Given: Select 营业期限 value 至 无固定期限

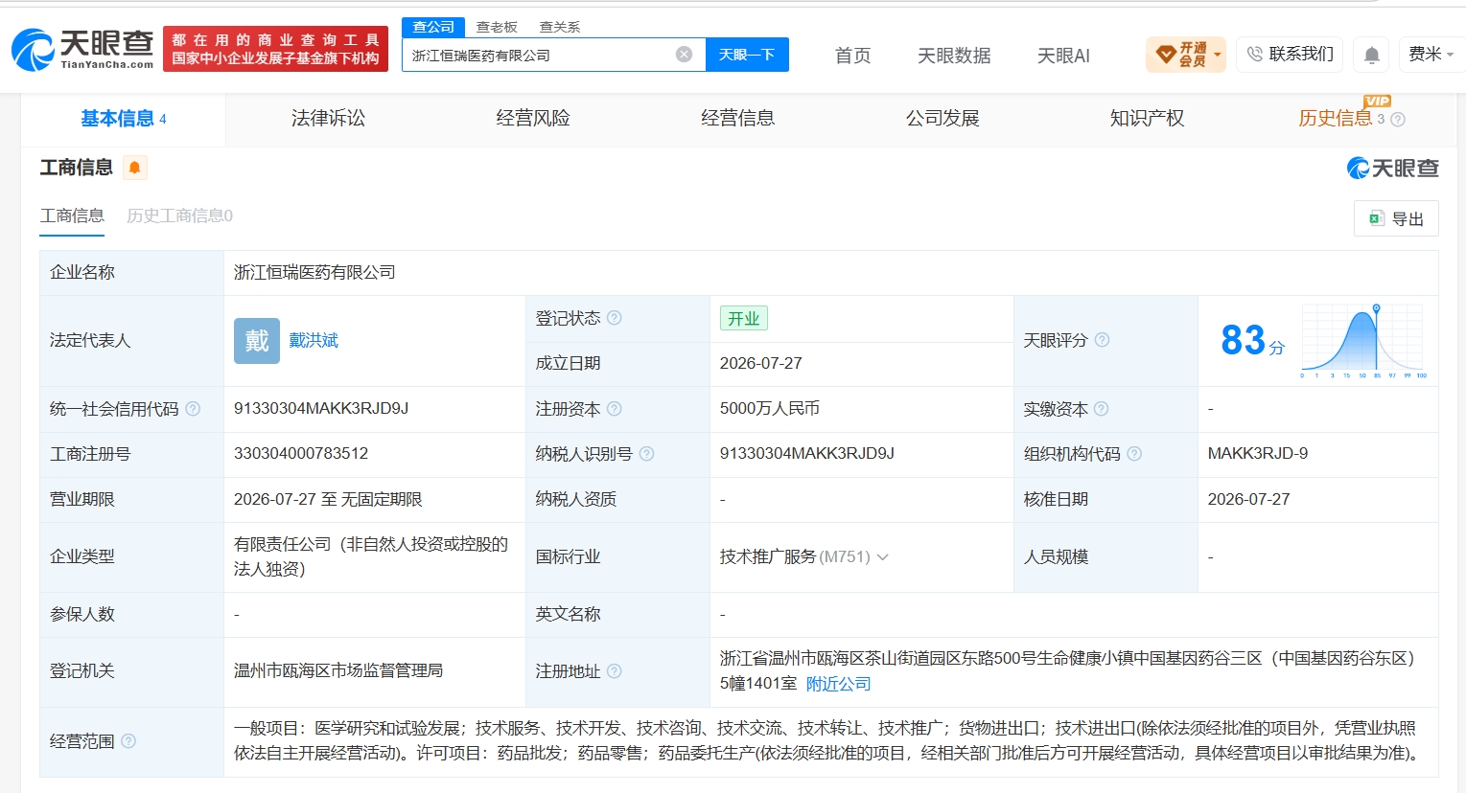Looking at the screenshot, I should tap(328, 500).
